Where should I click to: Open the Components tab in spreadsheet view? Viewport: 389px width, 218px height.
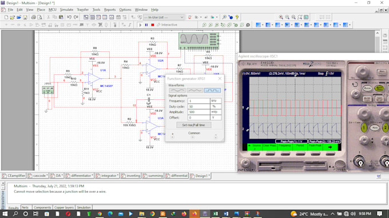pyautogui.click(x=42, y=207)
